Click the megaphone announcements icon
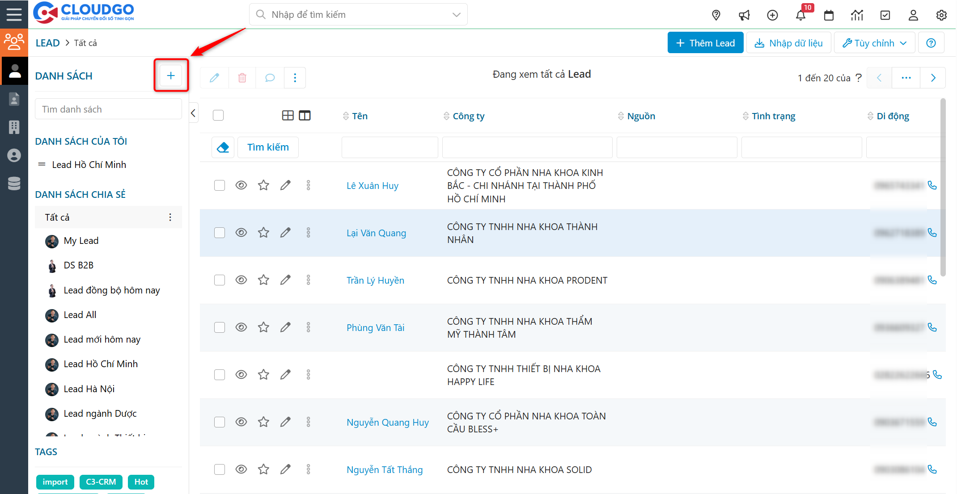The image size is (957, 494). click(x=744, y=15)
